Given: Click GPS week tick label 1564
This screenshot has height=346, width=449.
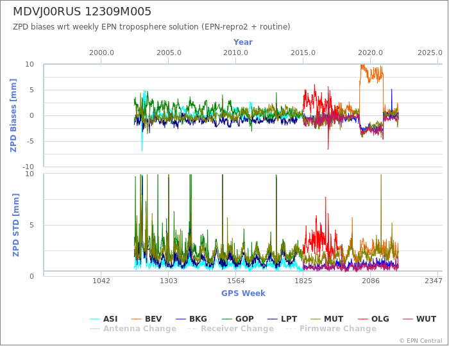Looking at the screenshot, I should tap(235, 281).
